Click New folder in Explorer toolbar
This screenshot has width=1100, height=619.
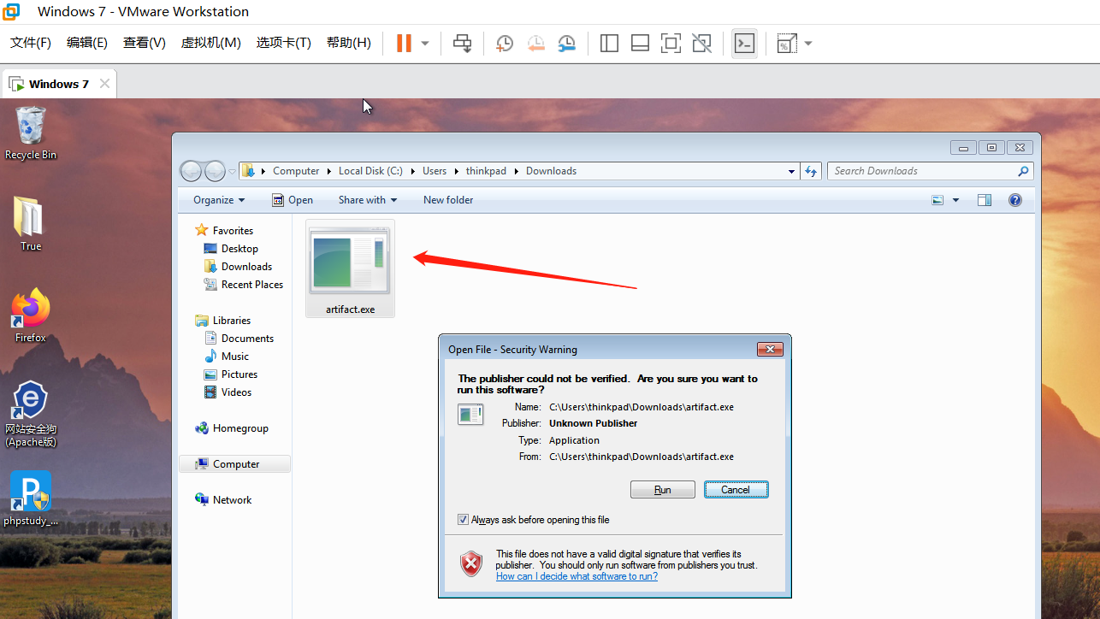point(448,200)
